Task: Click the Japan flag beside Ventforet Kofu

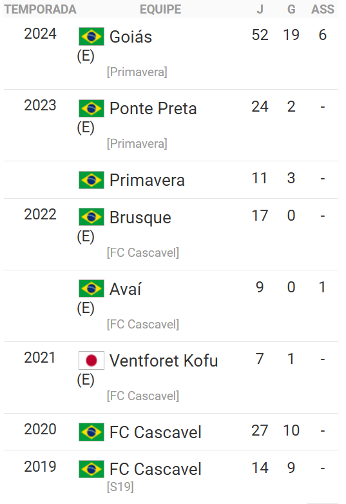Action: point(91,360)
